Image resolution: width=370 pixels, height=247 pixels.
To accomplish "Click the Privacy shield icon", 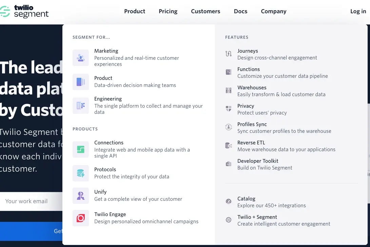I will (229, 109).
